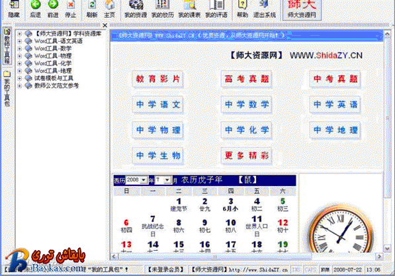
Task: Select Word工具-语文英语 in the tree
Action: (58, 41)
